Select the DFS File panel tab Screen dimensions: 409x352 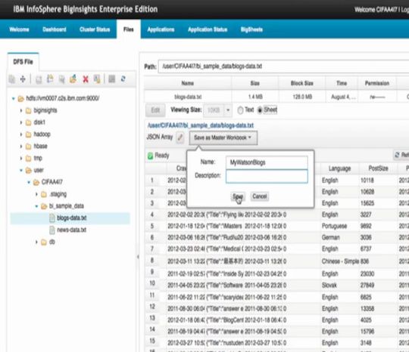[23, 62]
